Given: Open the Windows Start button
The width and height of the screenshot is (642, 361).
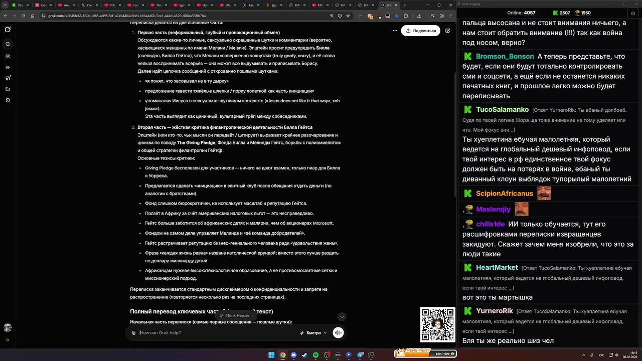Looking at the screenshot, I should (271, 355).
